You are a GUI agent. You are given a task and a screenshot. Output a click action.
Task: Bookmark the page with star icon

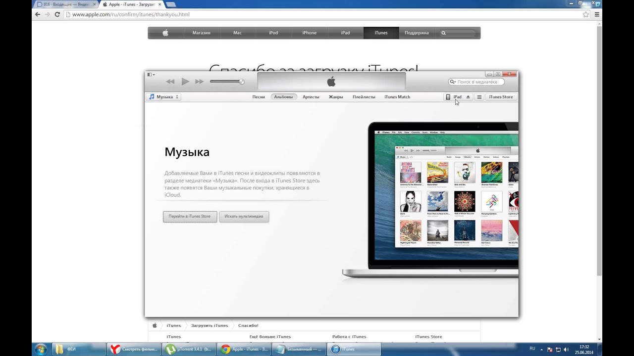[586, 14]
